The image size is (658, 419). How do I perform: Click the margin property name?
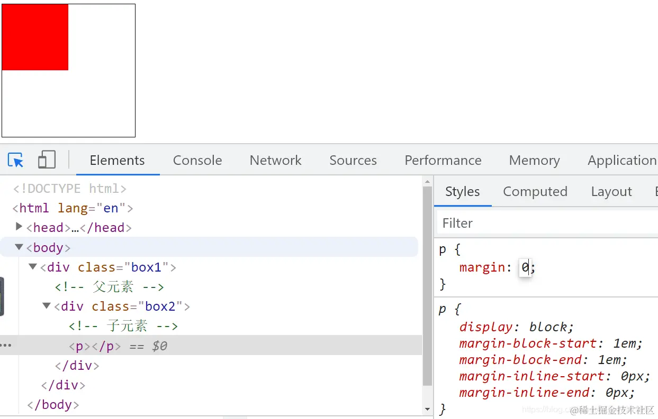point(482,267)
